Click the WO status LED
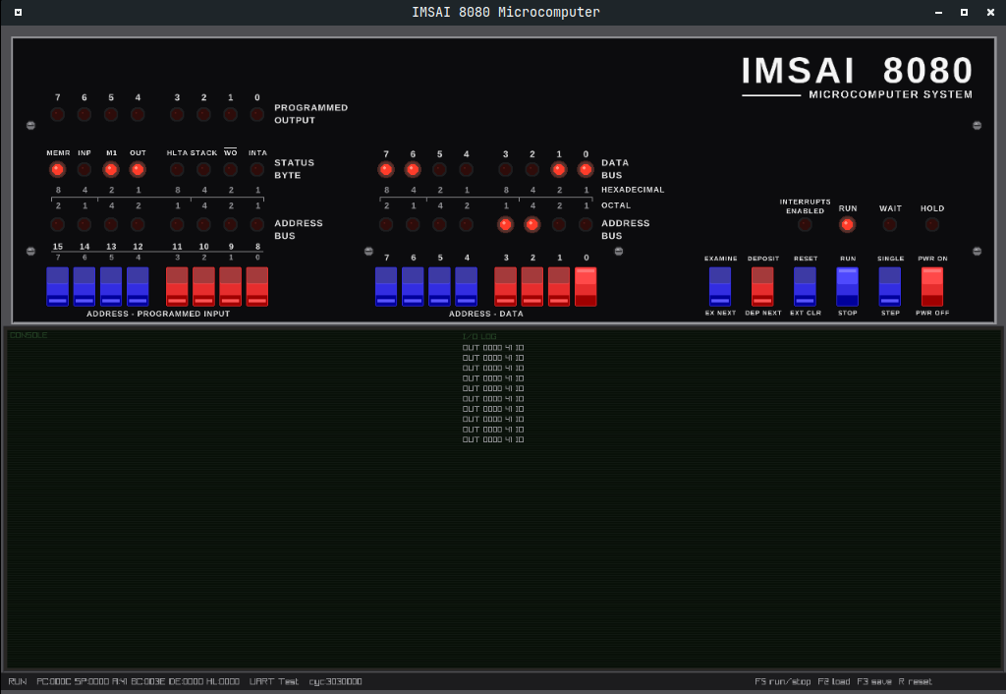 (230, 169)
